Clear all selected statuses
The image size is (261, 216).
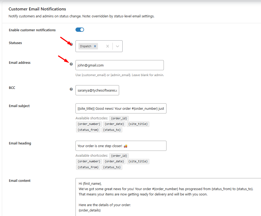108,46
